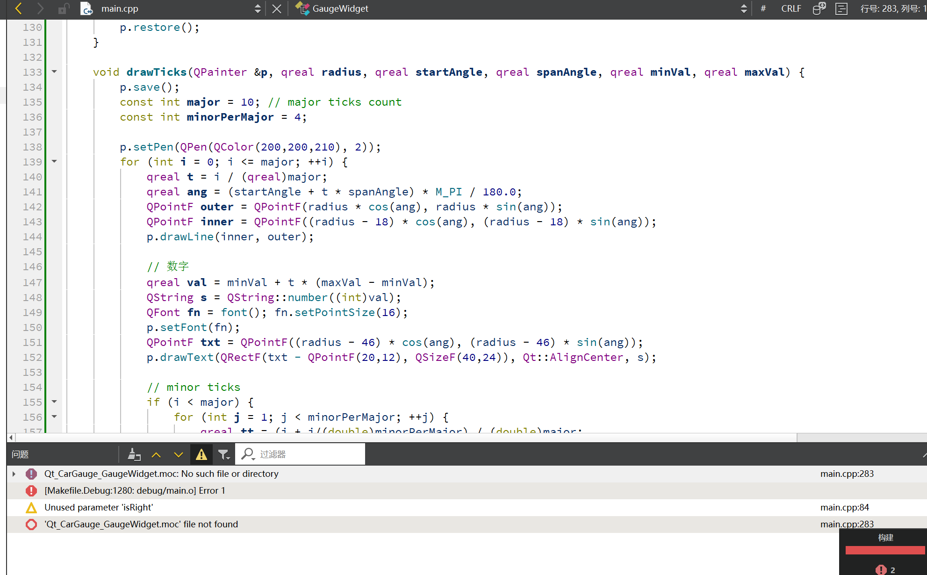Click the red build progress bar
This screenshot has width=927, height=575.
[x=885, y=550]
